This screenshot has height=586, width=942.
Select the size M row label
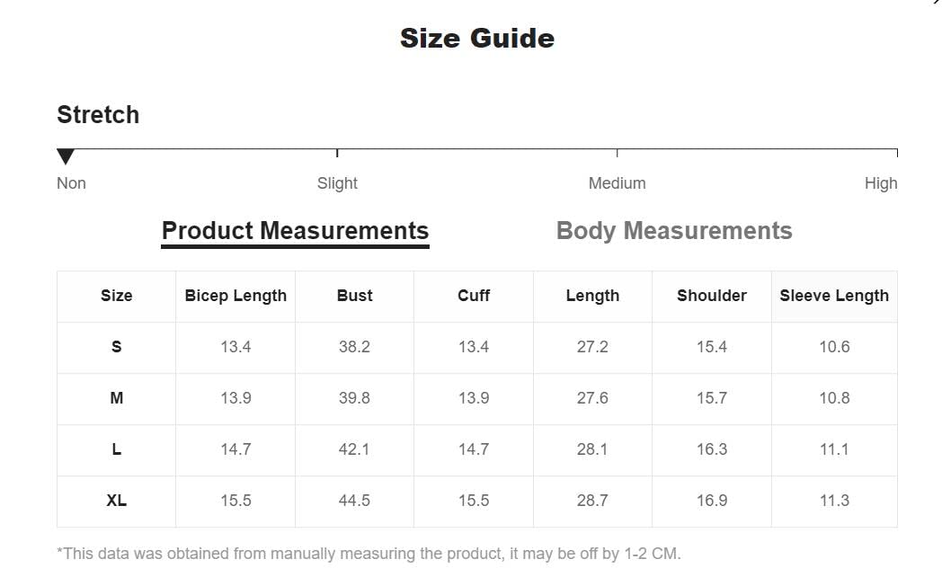[x=117, y=398]
